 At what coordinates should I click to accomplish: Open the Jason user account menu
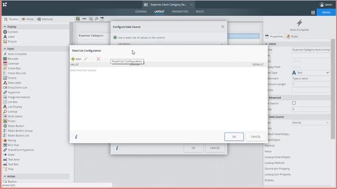326,5
